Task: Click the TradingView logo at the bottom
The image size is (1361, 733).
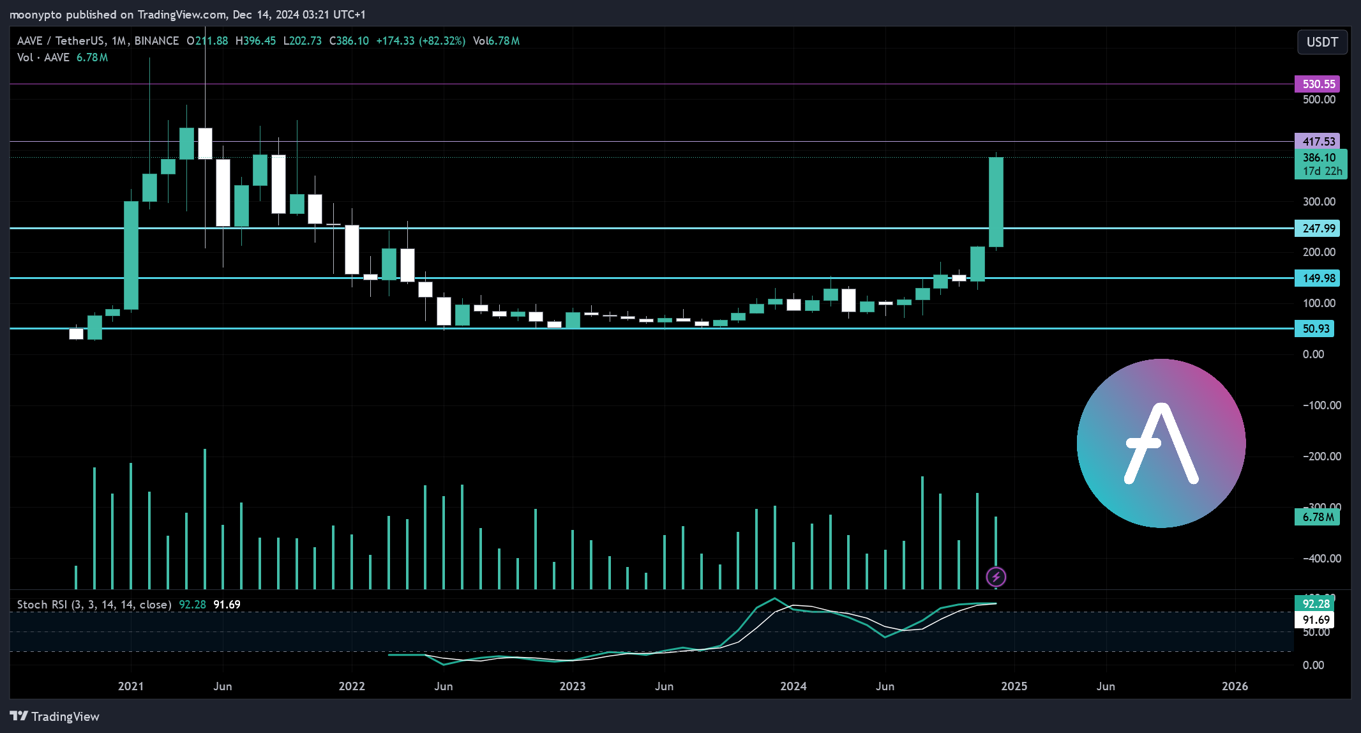Action: [55, 716]
